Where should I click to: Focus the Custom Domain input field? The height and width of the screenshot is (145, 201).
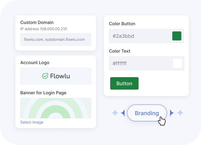pyautogui.click(x=56, y=40)
